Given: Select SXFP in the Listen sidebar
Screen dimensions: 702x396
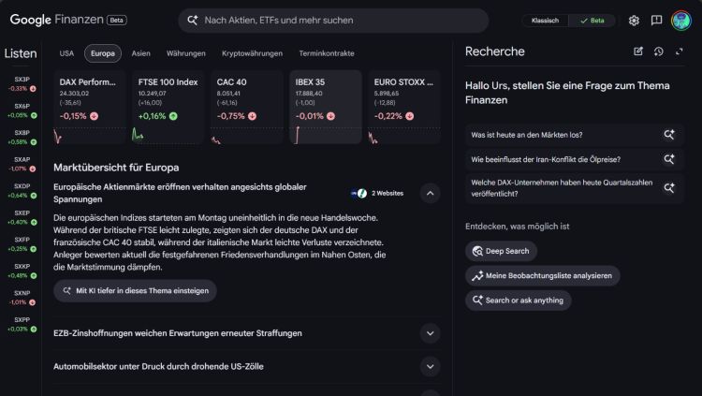Looking at the screenshot, I should click(x=22, y=244).
